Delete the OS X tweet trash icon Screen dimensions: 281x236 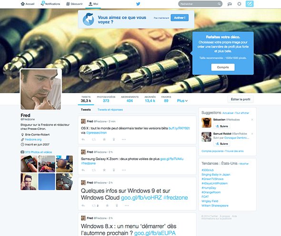point(114,139)
